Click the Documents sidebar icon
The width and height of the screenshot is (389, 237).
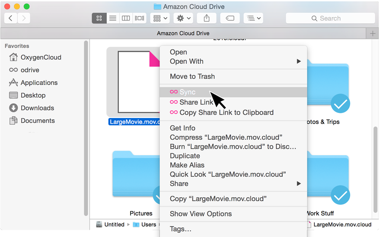click(13, 120)
